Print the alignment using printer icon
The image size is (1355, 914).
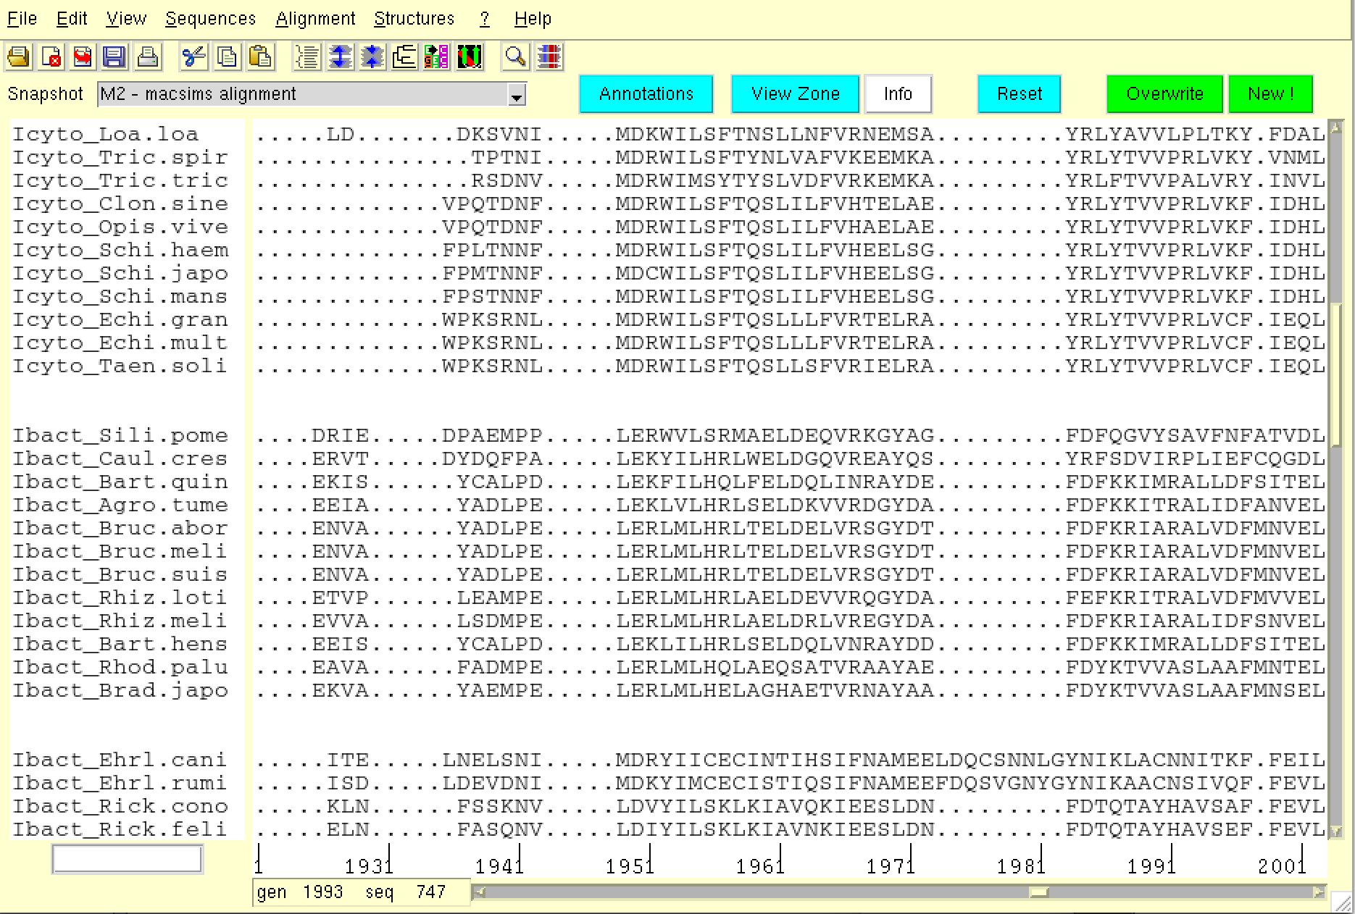148,56
